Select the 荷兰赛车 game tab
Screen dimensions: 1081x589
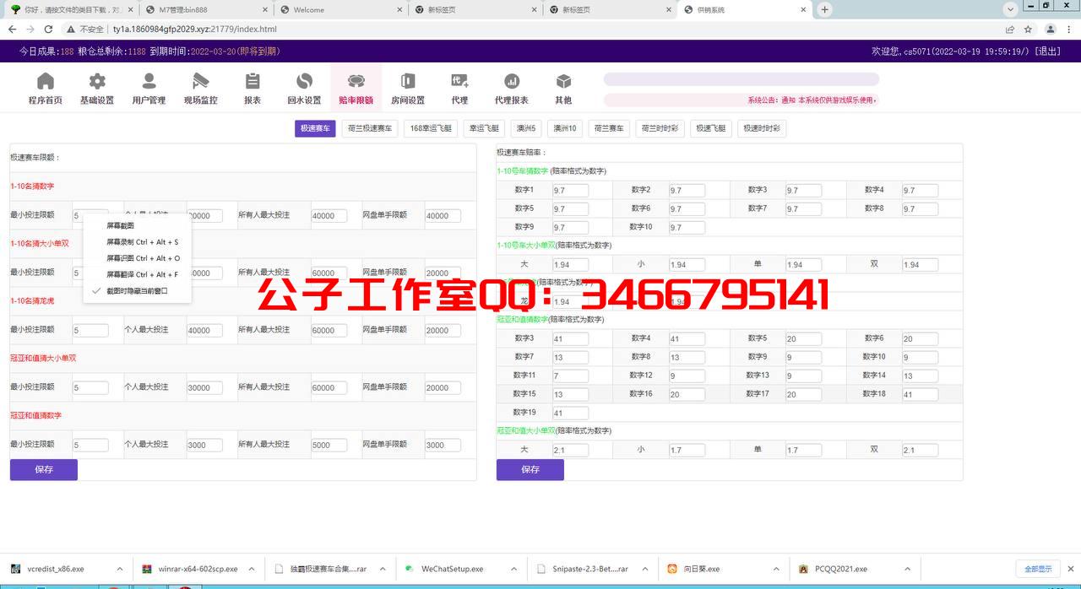point(609,128)
